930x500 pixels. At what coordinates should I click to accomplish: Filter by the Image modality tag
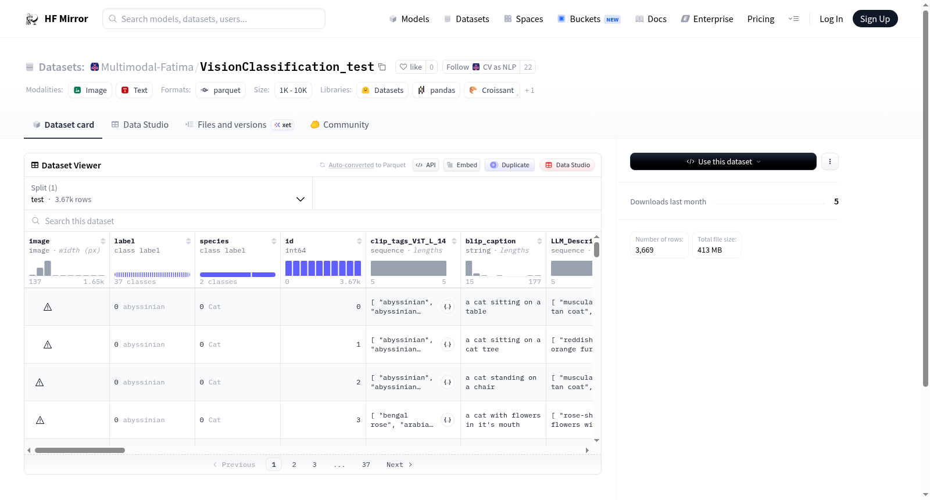(x=90, y=90)
